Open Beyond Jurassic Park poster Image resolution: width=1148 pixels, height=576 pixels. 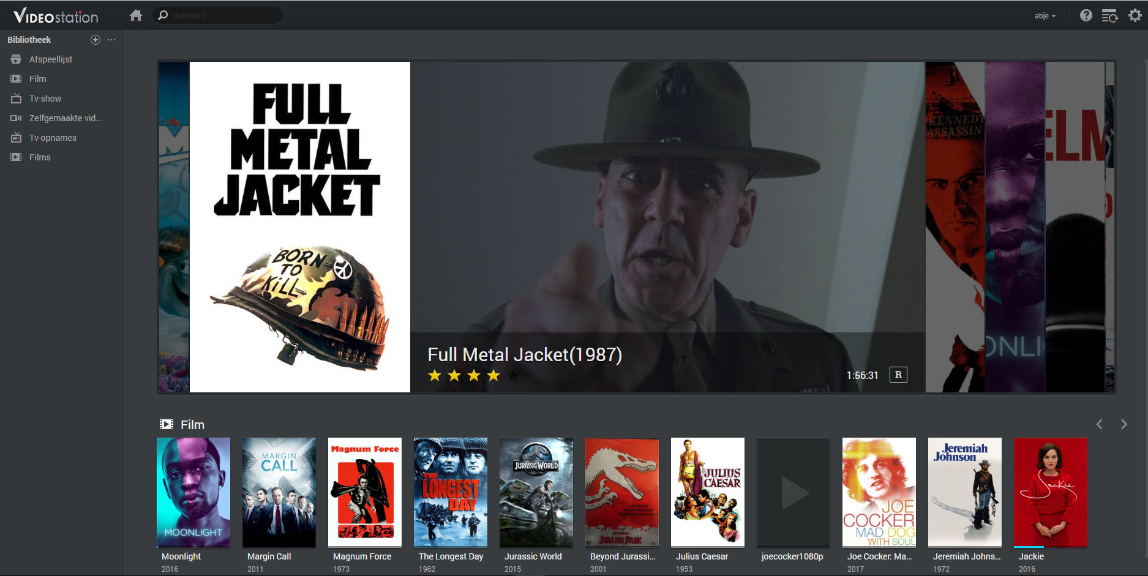[622, 492]
